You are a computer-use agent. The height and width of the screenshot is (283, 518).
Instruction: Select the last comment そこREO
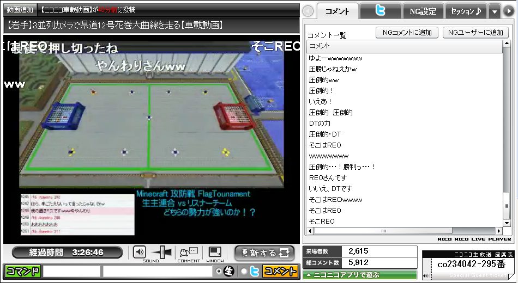coord(405,222)
